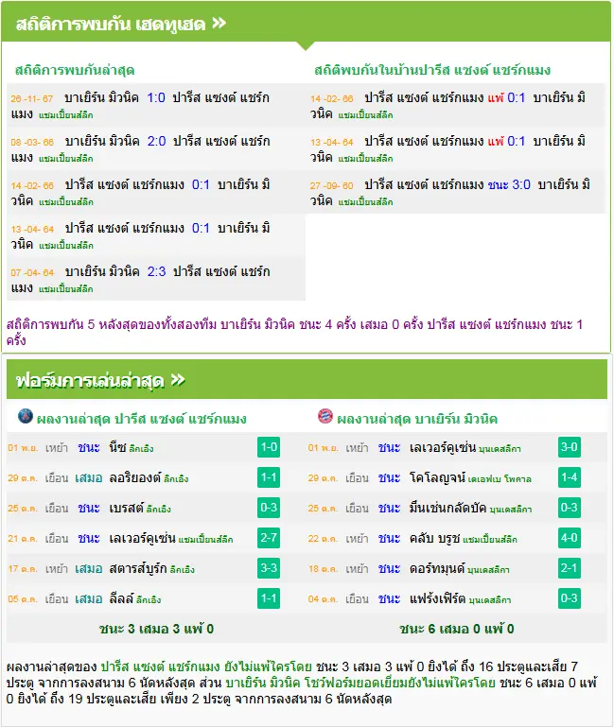Click double-arrow beside สถิติการพบกัน เฮดทูเฮด header

pyautogui.click(x=219, y=24)
